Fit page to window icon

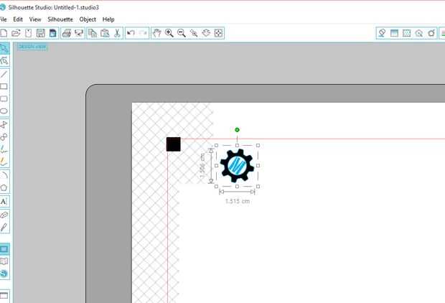click(218, 33)
